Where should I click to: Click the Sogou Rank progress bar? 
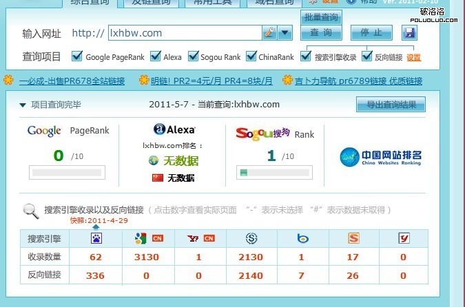point(269,171)
